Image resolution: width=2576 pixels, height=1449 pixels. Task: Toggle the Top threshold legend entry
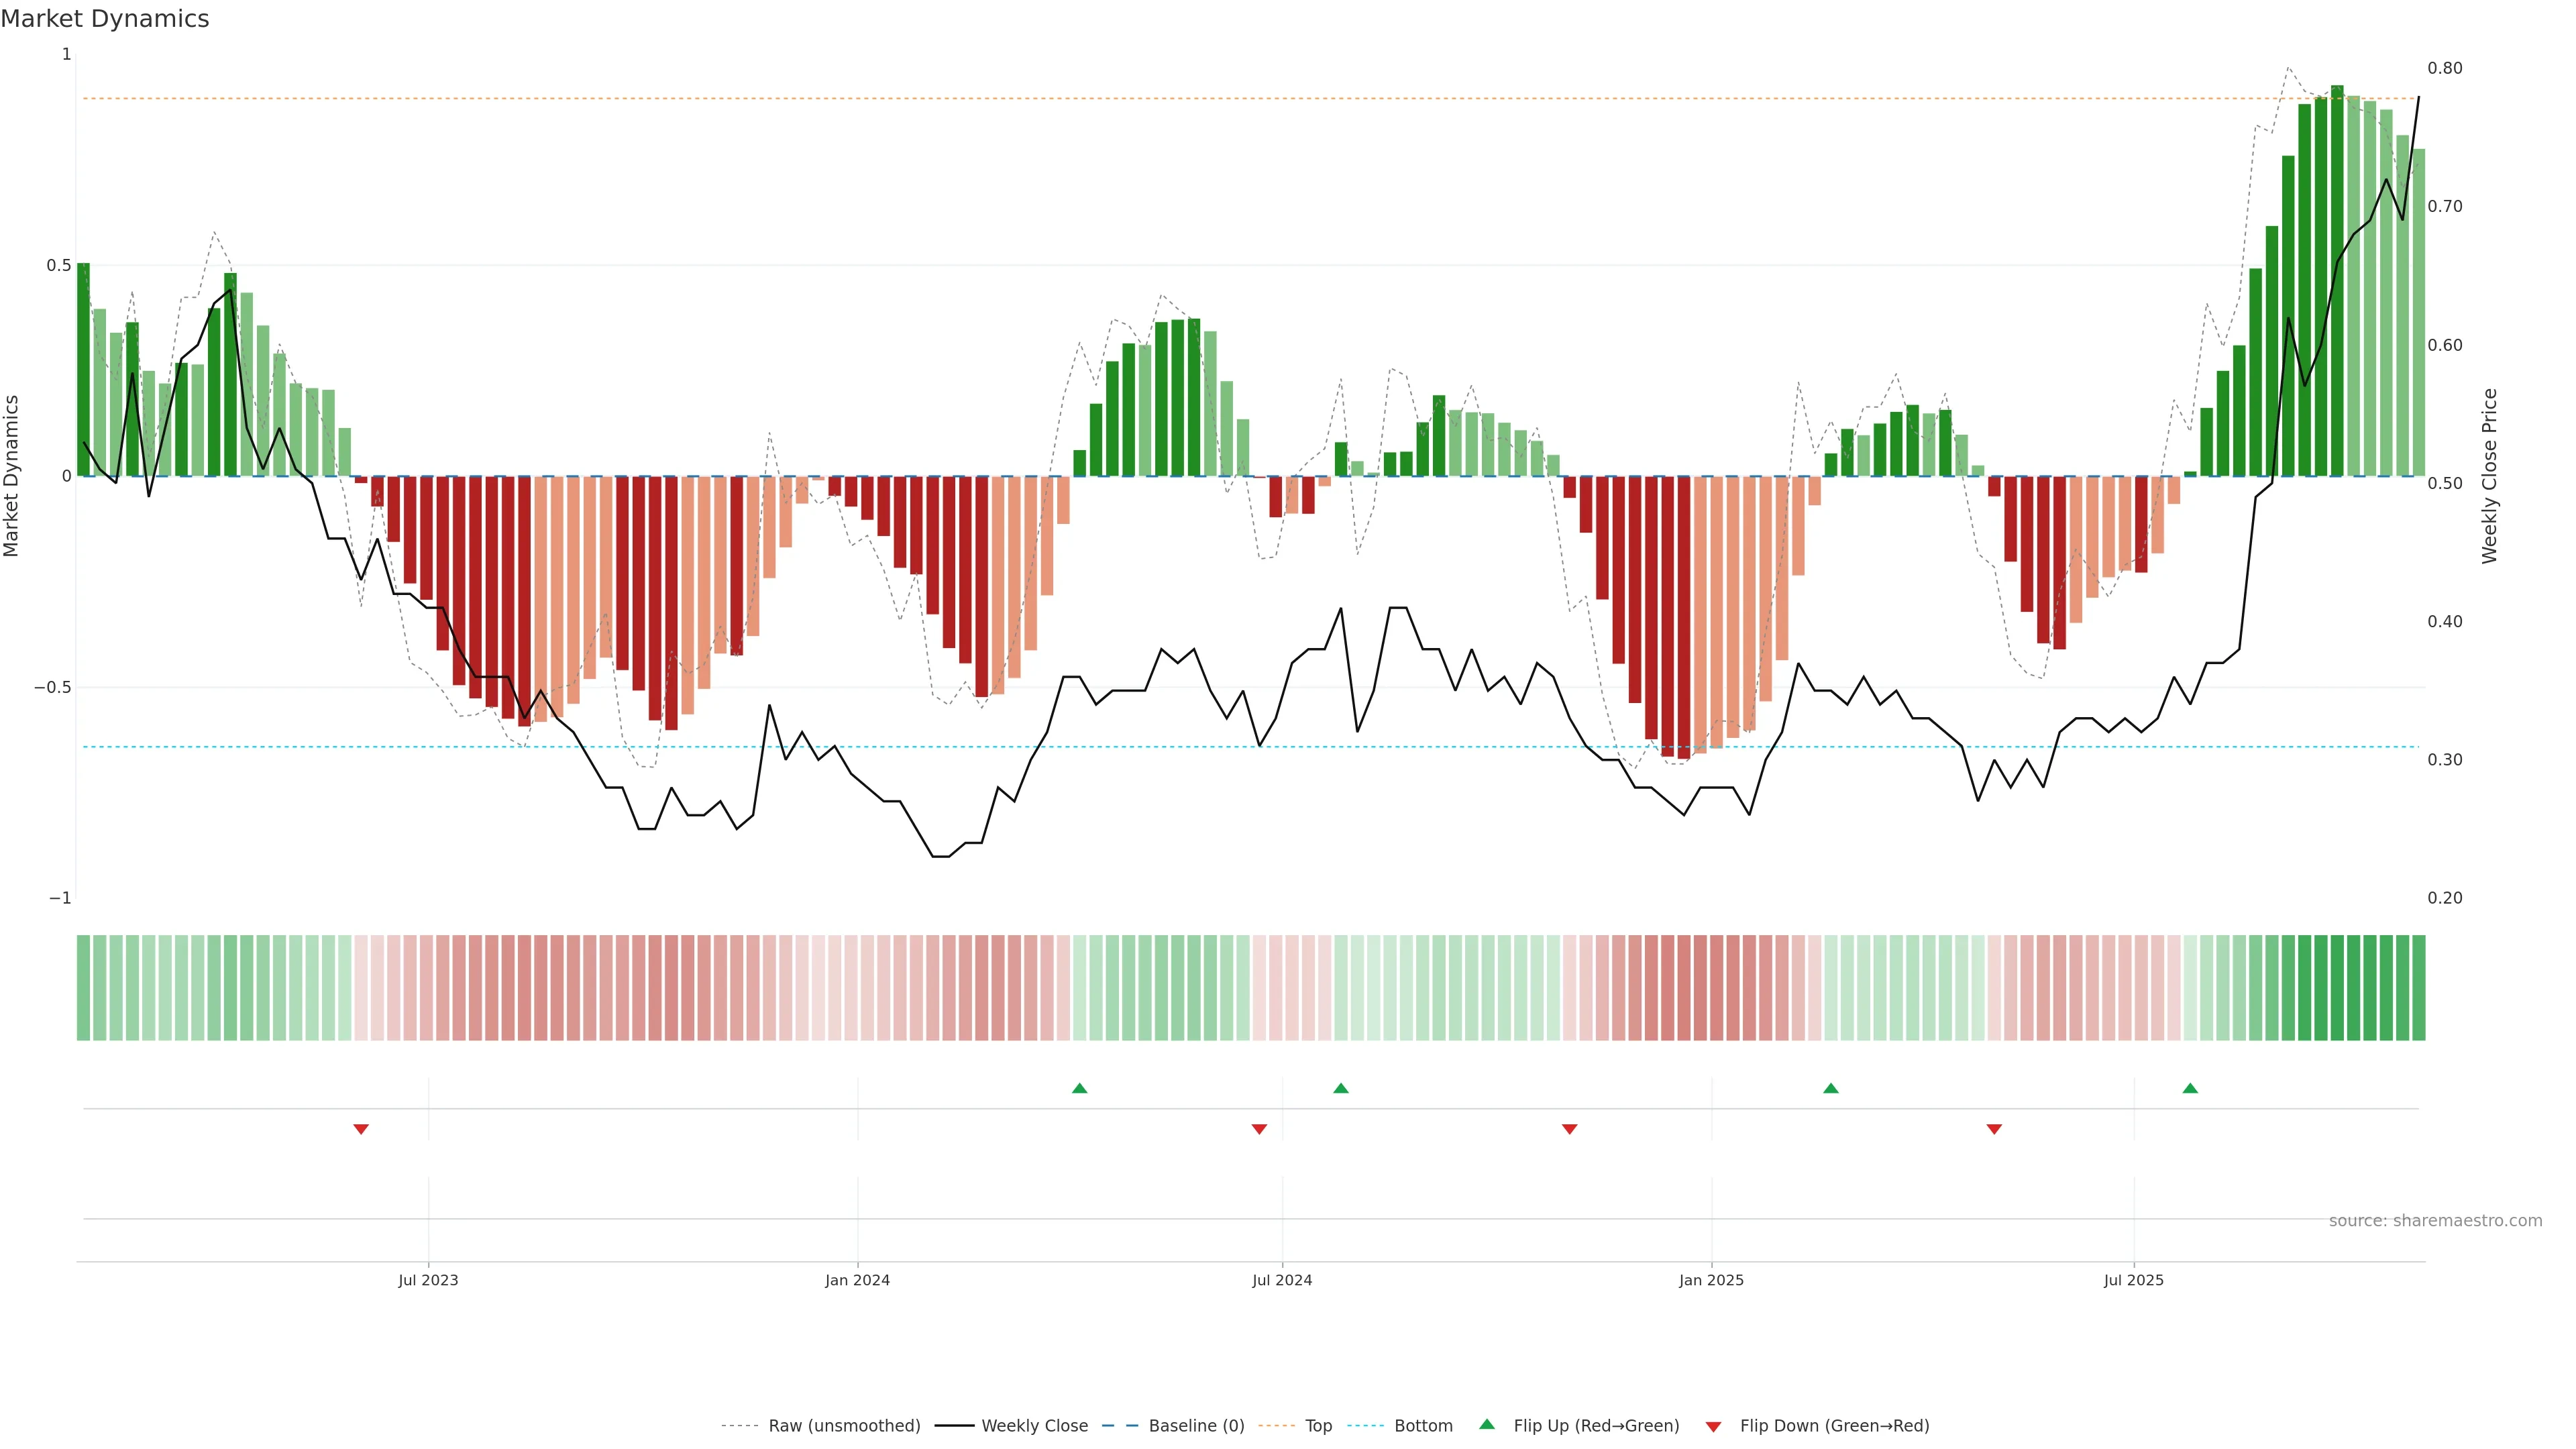(x=1318, y=1426)
